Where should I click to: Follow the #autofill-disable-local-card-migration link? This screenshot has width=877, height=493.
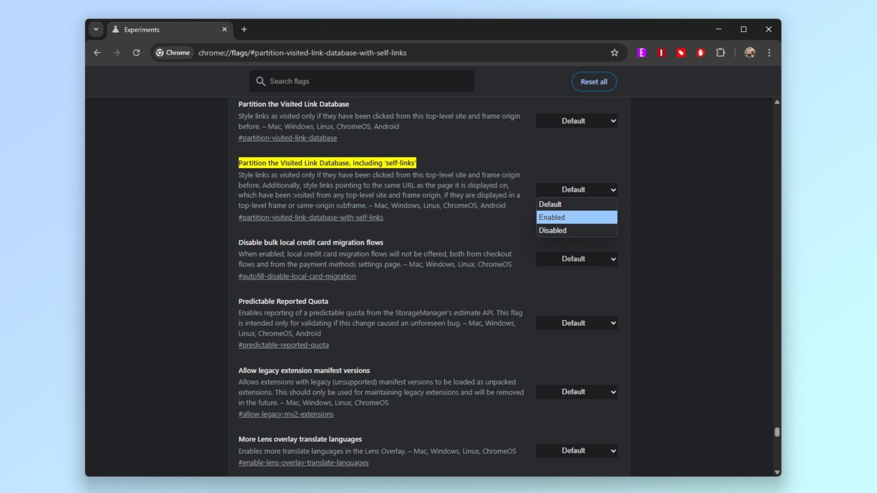[x=297, y=276]
